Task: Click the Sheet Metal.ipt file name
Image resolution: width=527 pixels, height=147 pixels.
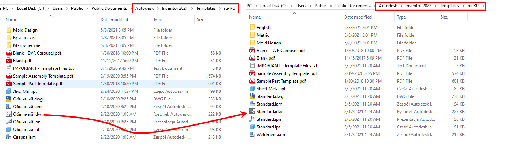Action: pos(272,89)
